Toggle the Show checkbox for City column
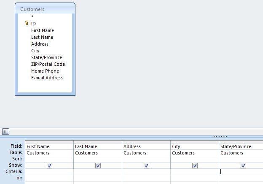 (195, 166)
